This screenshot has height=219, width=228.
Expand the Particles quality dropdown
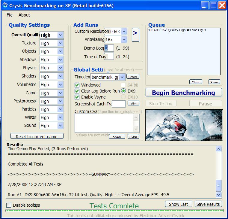(60, 109)
